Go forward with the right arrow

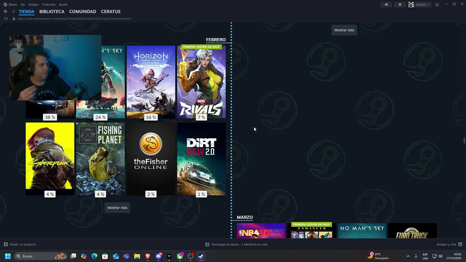pyautogui.click(x=13, y=12)
